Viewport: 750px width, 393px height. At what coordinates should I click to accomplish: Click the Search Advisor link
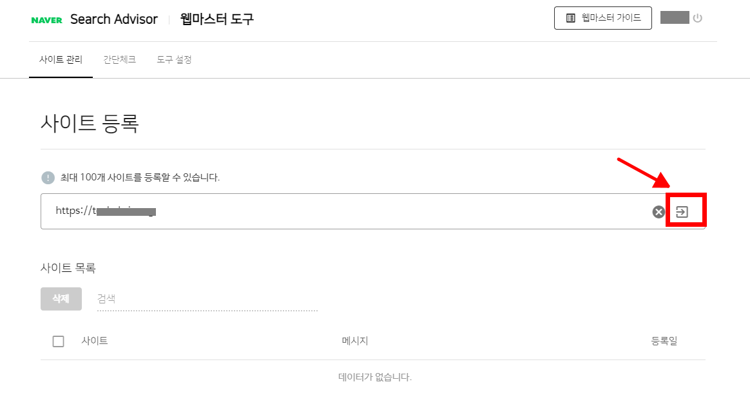click(114, 19)
